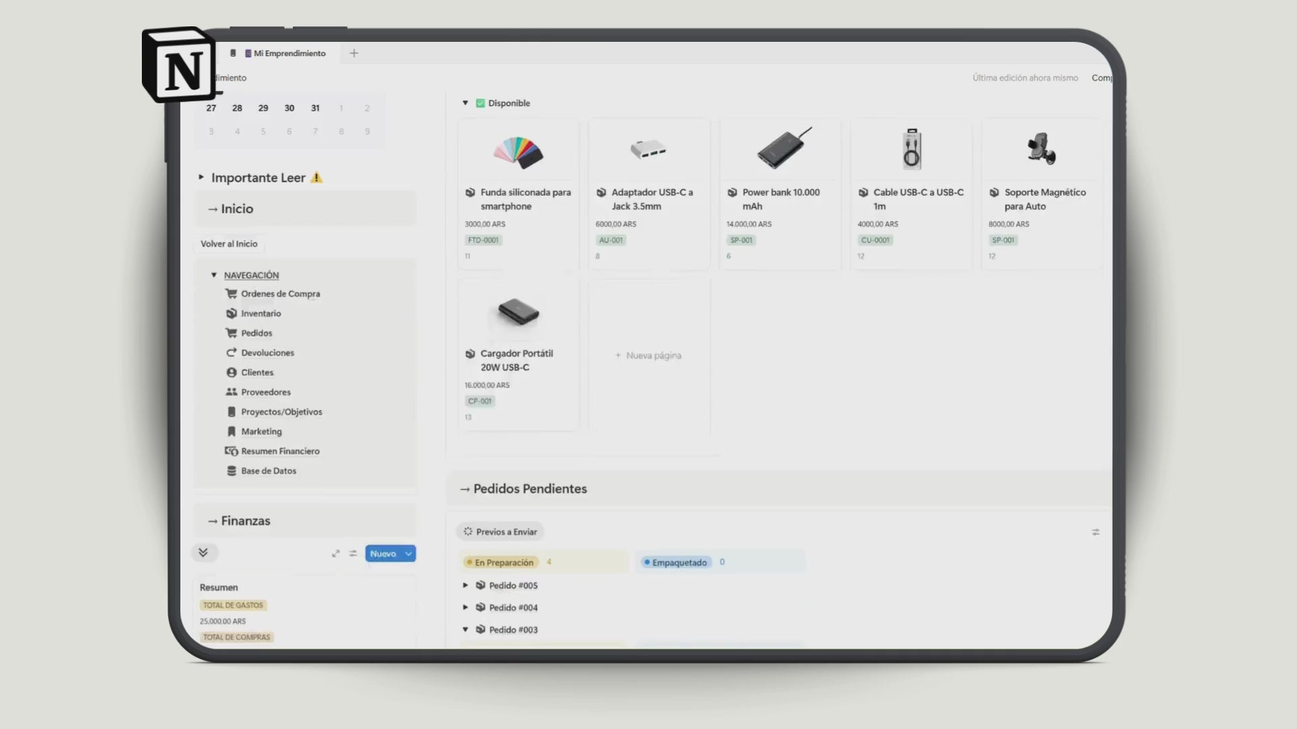Image resolution: width=1297 pixels, height=729 pixels.
Task: Click the Devoluciones return-arrow icon
Action: (231, 352)
